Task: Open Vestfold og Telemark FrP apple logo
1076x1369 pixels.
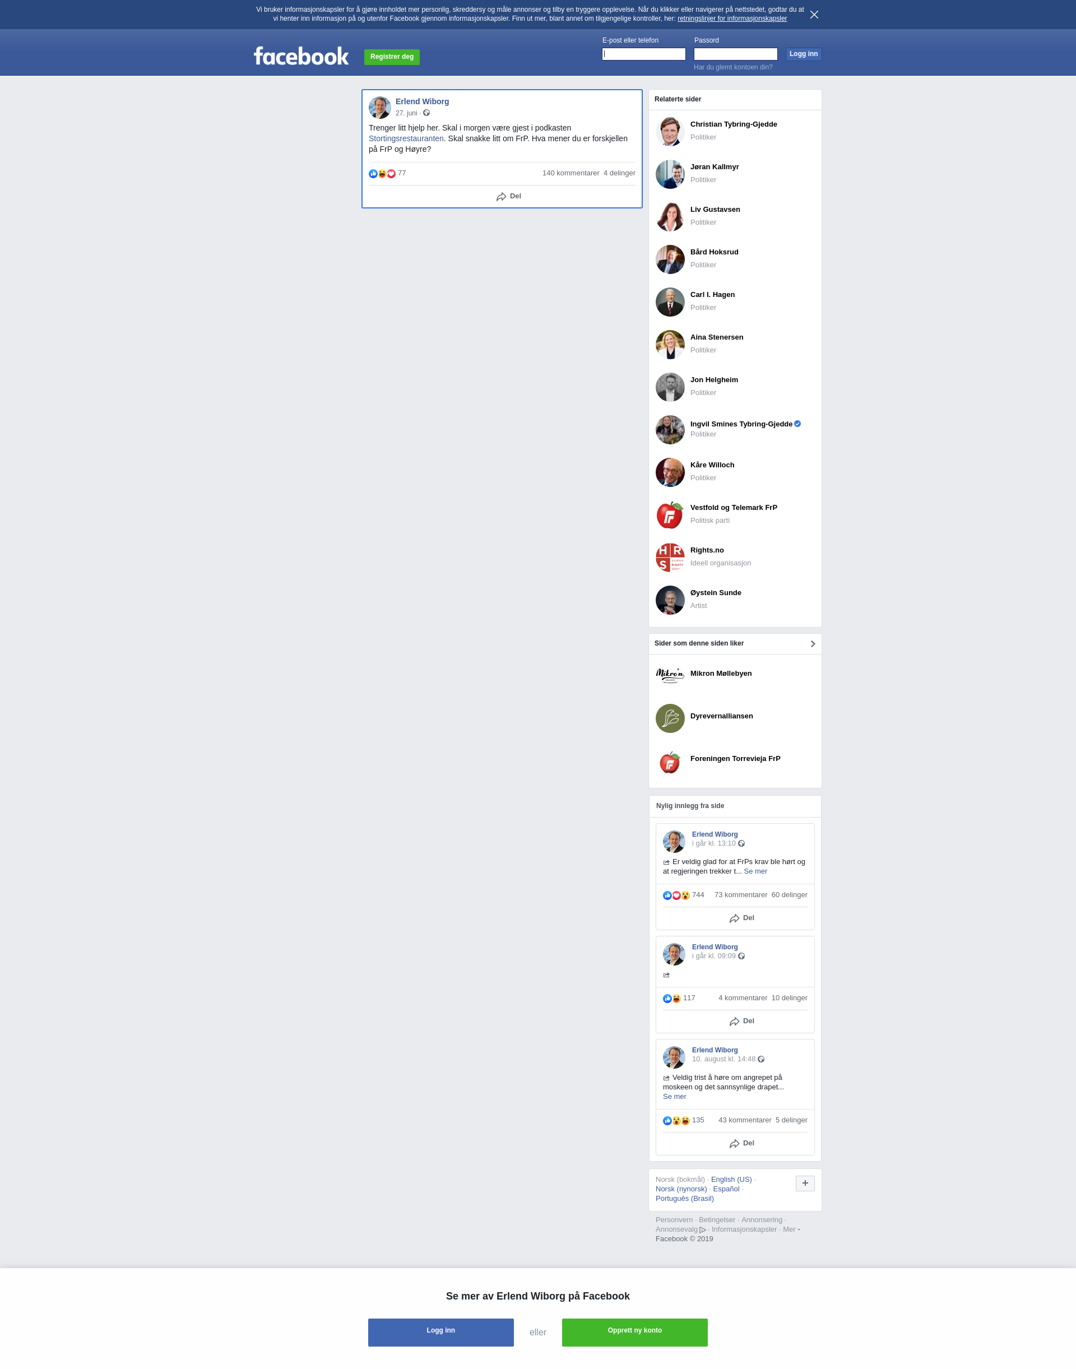Action: coord(670,515)
